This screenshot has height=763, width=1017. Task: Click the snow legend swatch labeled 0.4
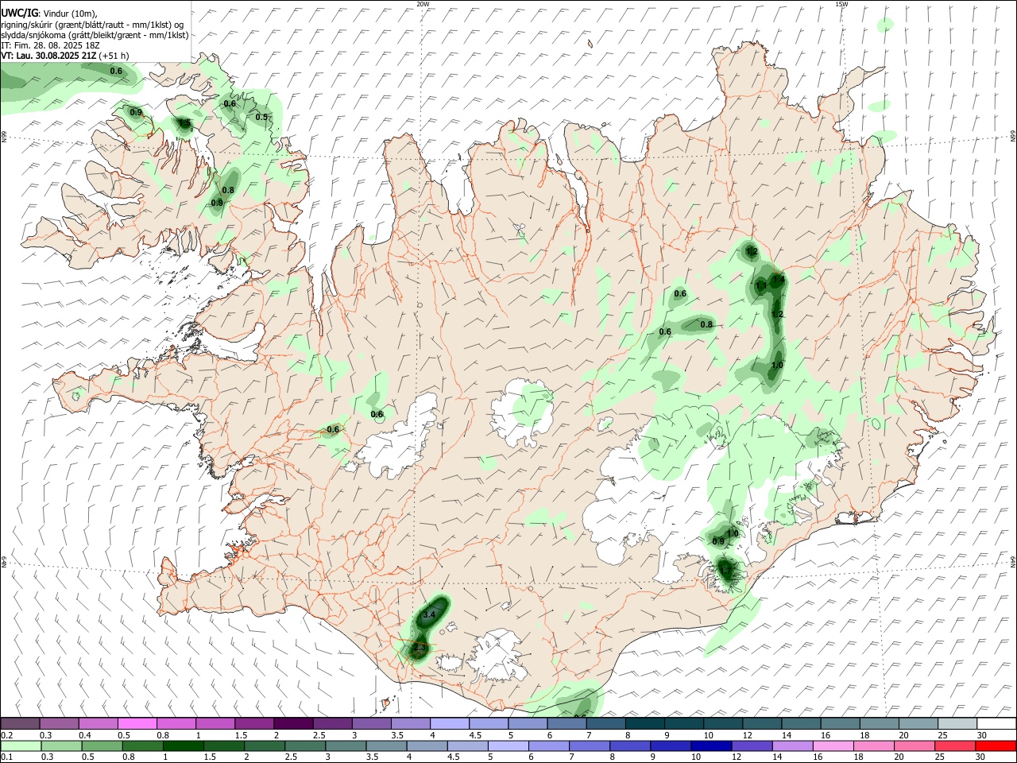[x=98, y=724]
